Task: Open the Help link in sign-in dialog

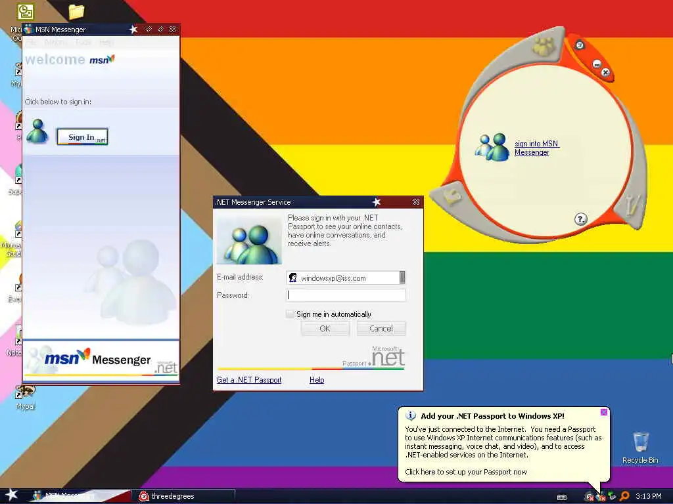Action: [317, 380]
